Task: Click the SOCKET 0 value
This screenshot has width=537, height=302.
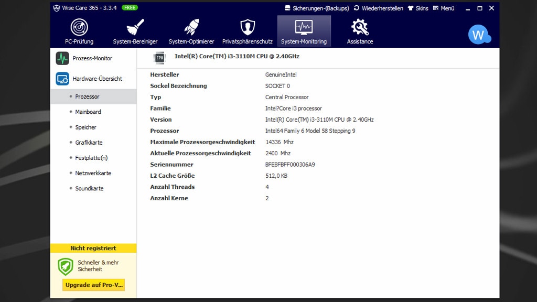Action: click(277, 86)
